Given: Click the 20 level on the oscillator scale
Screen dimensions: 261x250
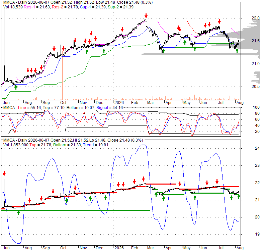Looking at the screenshot, I should tap(257, 132).
